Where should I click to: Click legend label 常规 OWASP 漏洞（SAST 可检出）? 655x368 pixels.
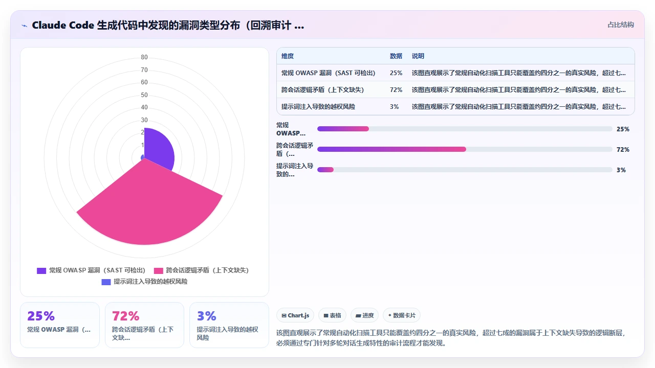pos(97,270)
